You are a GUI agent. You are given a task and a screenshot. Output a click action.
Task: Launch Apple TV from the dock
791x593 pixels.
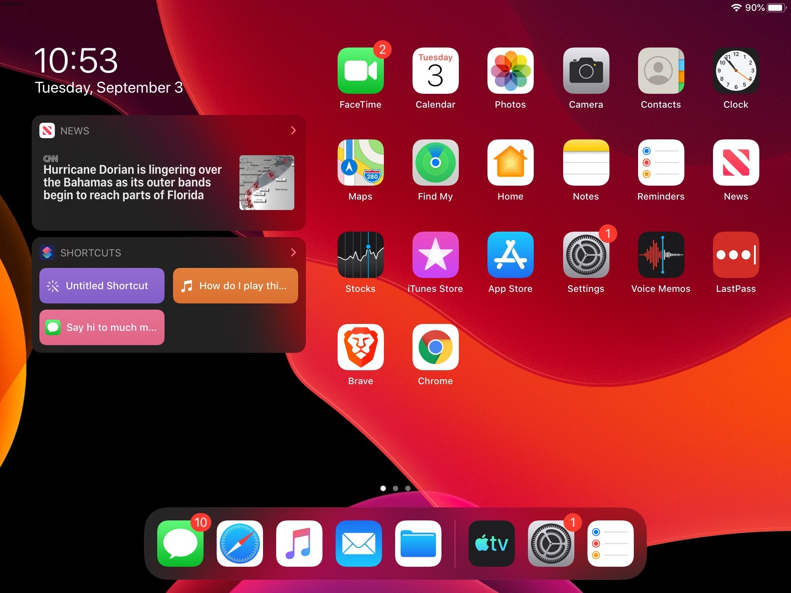point(491,544)
